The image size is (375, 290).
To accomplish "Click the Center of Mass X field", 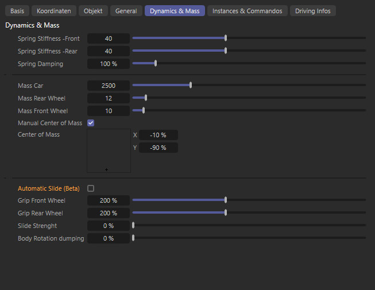I will 158,135.
